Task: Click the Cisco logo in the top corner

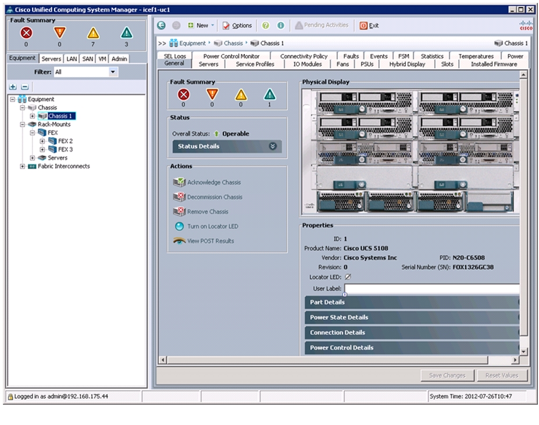Action: [526, 25]
